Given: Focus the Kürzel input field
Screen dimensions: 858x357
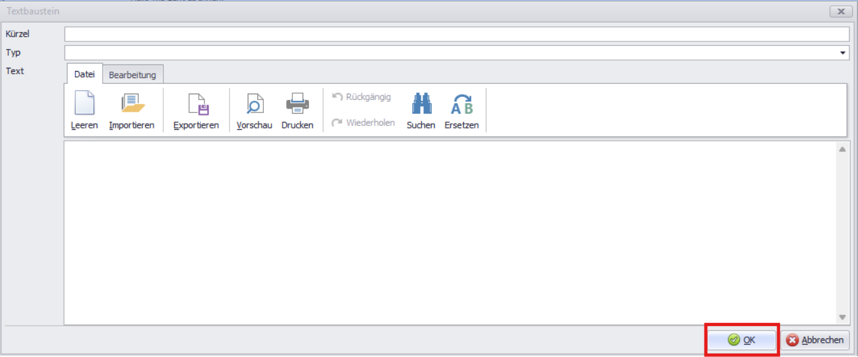Looking at the screenshot, I should point(456,34).
